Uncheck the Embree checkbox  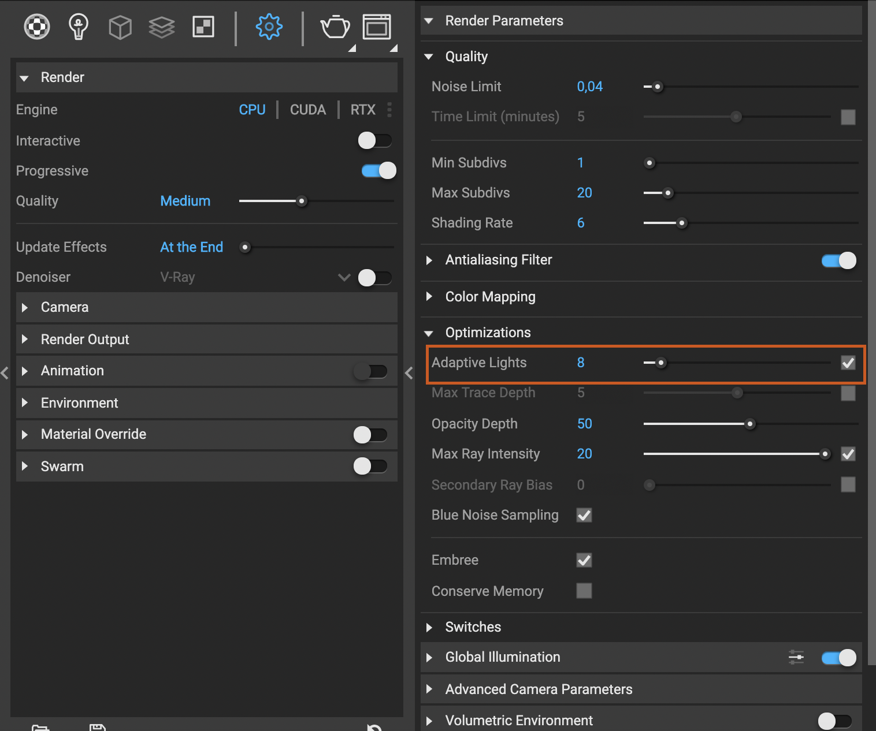[x=584, y=560]
